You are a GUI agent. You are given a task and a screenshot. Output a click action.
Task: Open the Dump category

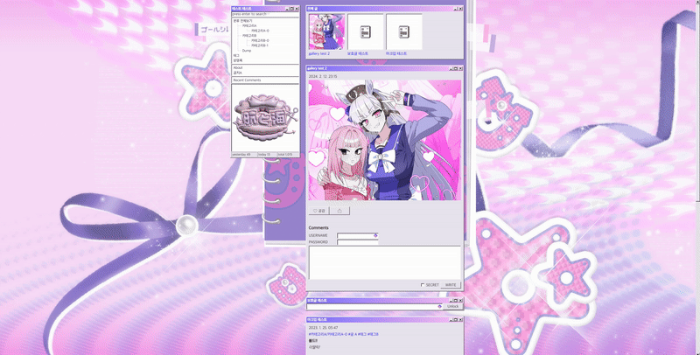247,51
